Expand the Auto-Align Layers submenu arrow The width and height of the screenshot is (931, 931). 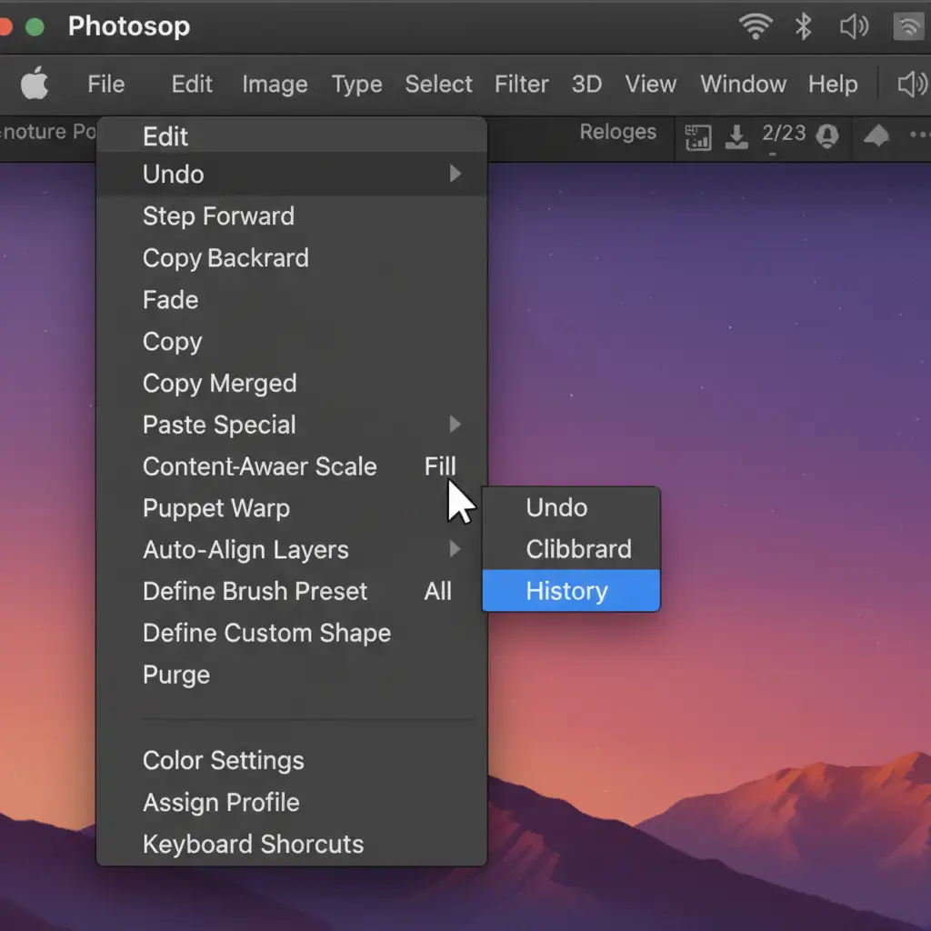point(455,549)
